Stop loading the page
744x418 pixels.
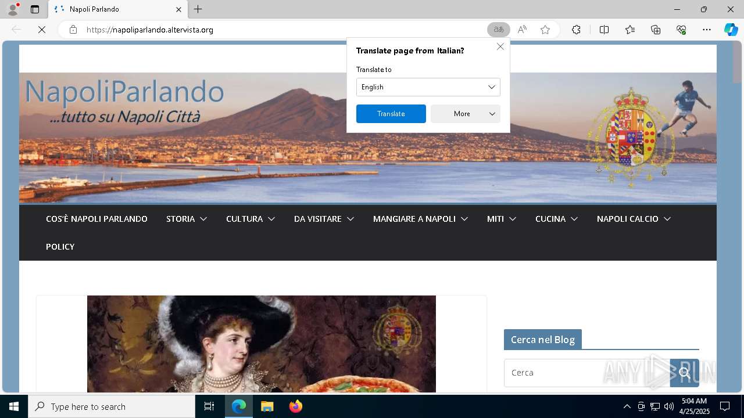(42, 30)
